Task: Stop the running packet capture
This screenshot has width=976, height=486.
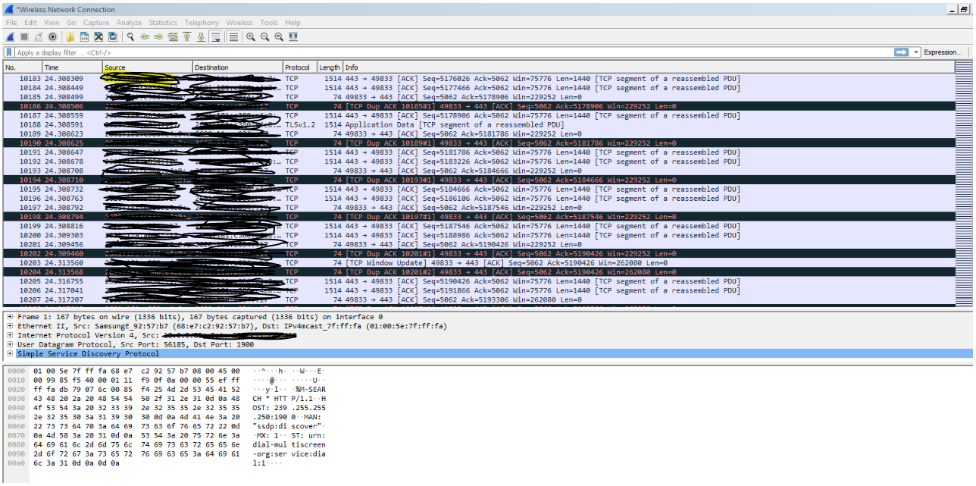Action: point(24,36)
